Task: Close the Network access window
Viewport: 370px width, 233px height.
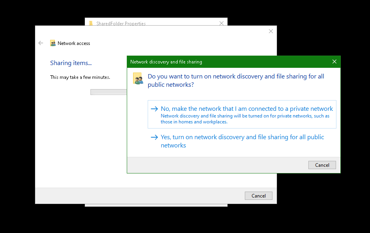Action: coord(271,31)
